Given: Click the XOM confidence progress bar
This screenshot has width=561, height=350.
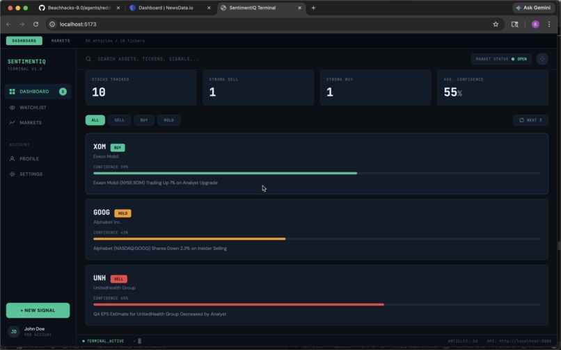Looking at the screenshot, I should [317, 173].
